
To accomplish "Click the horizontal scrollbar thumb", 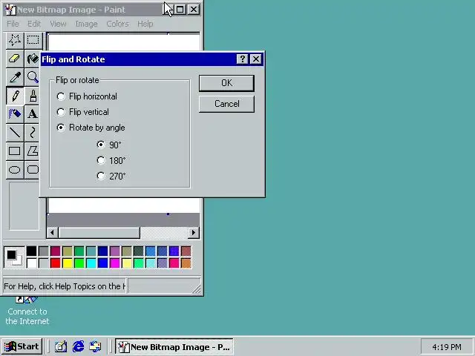I will pos(99,232).
